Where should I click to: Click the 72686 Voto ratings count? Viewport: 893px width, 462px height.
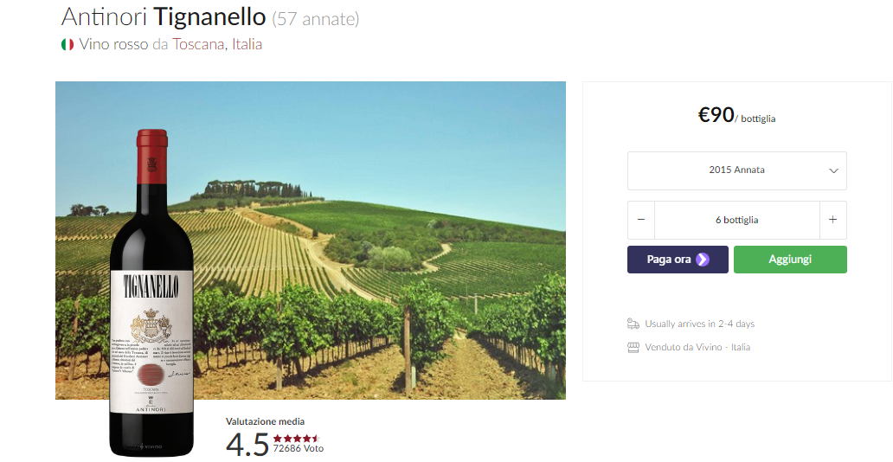coord(298,448)
